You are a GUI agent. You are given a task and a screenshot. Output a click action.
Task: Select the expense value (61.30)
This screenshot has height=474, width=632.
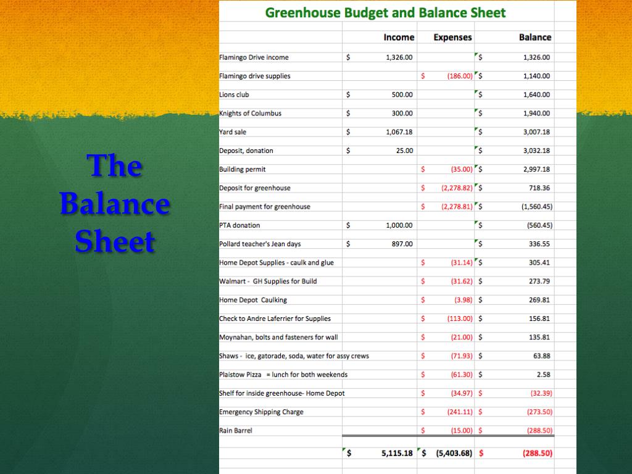coord(462,375)
